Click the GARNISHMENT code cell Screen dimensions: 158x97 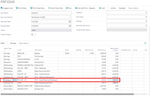tap(26, 62)
